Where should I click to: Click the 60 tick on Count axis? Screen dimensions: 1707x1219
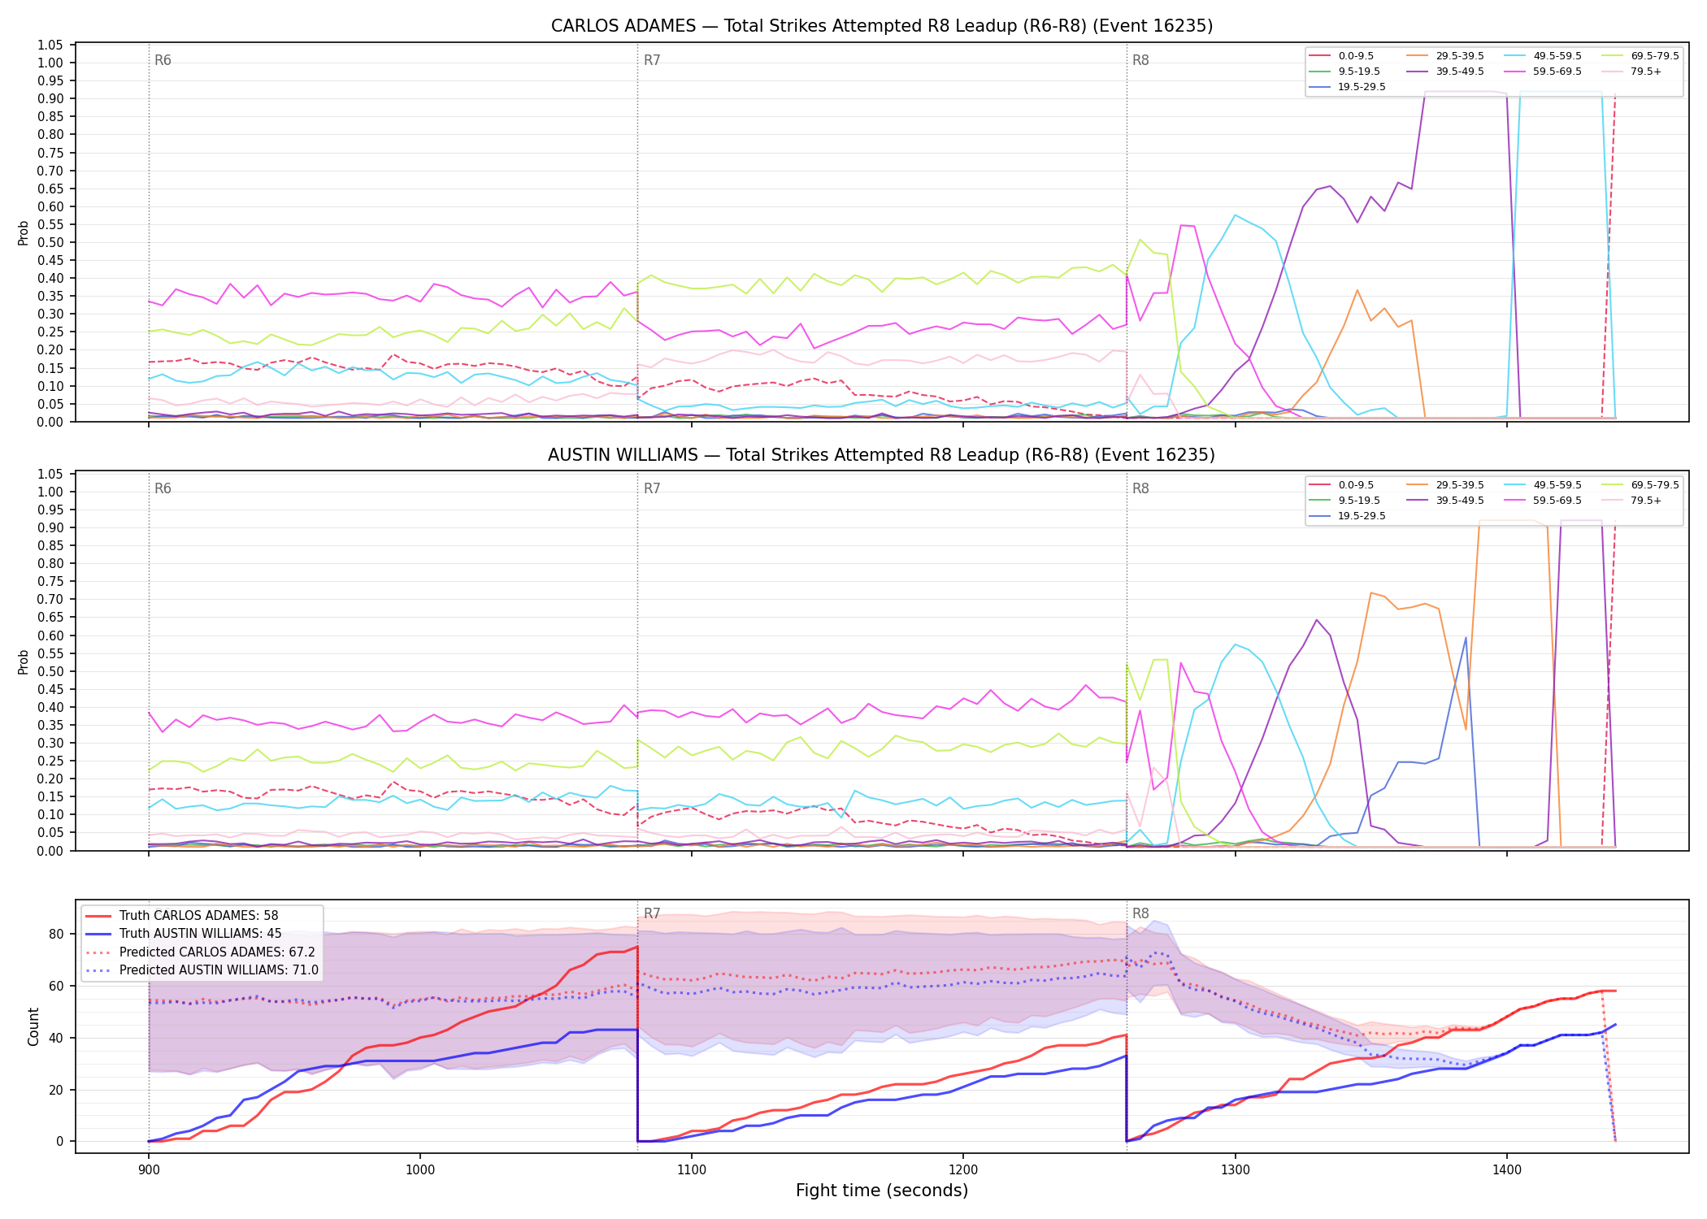point(55,987)
